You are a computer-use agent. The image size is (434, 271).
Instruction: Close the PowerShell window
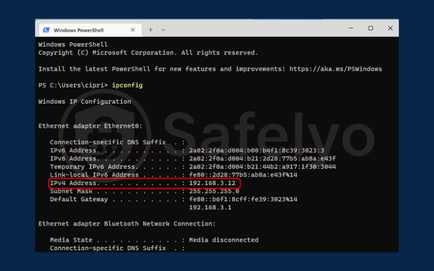[x=390, y=28]
